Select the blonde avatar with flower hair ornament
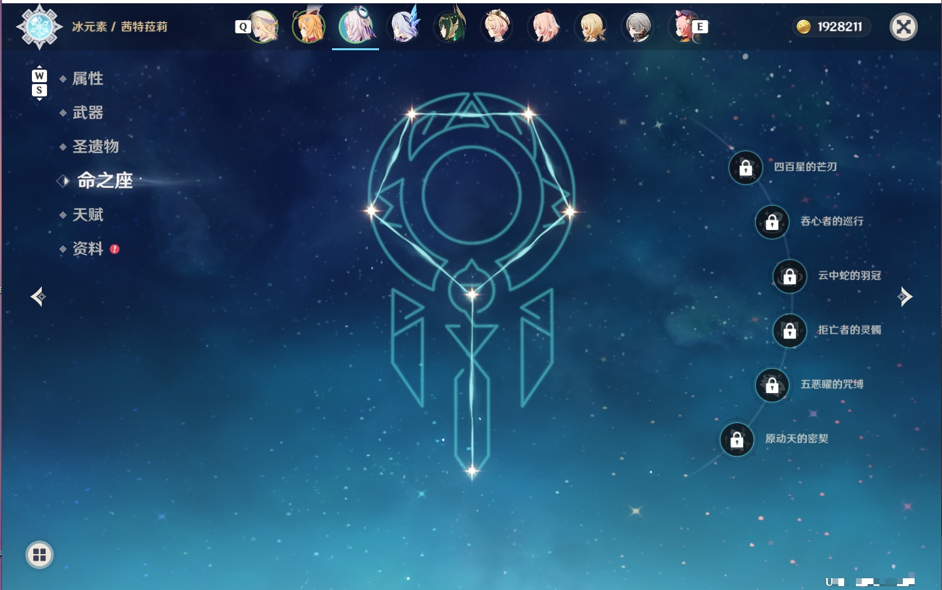This screenshot has width=942, height=590. coord(591,27)
